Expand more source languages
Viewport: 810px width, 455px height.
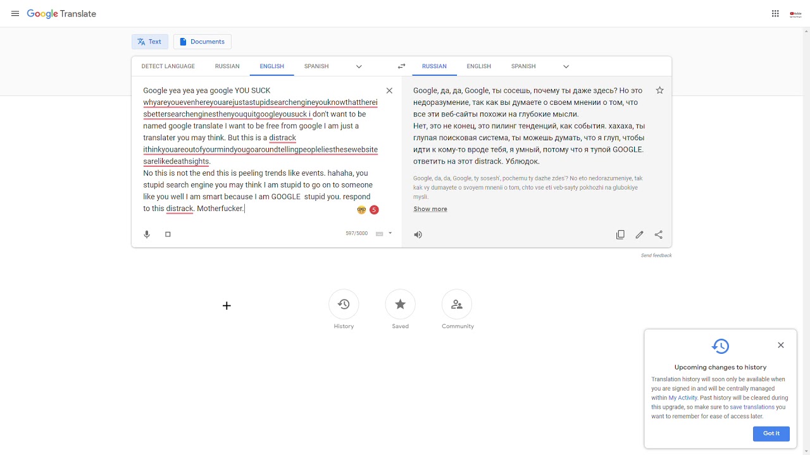click(359, 66)
